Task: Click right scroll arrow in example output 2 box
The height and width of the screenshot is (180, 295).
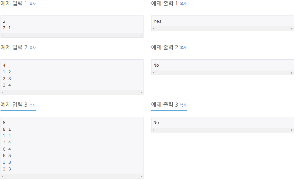Action: (292, 73)
